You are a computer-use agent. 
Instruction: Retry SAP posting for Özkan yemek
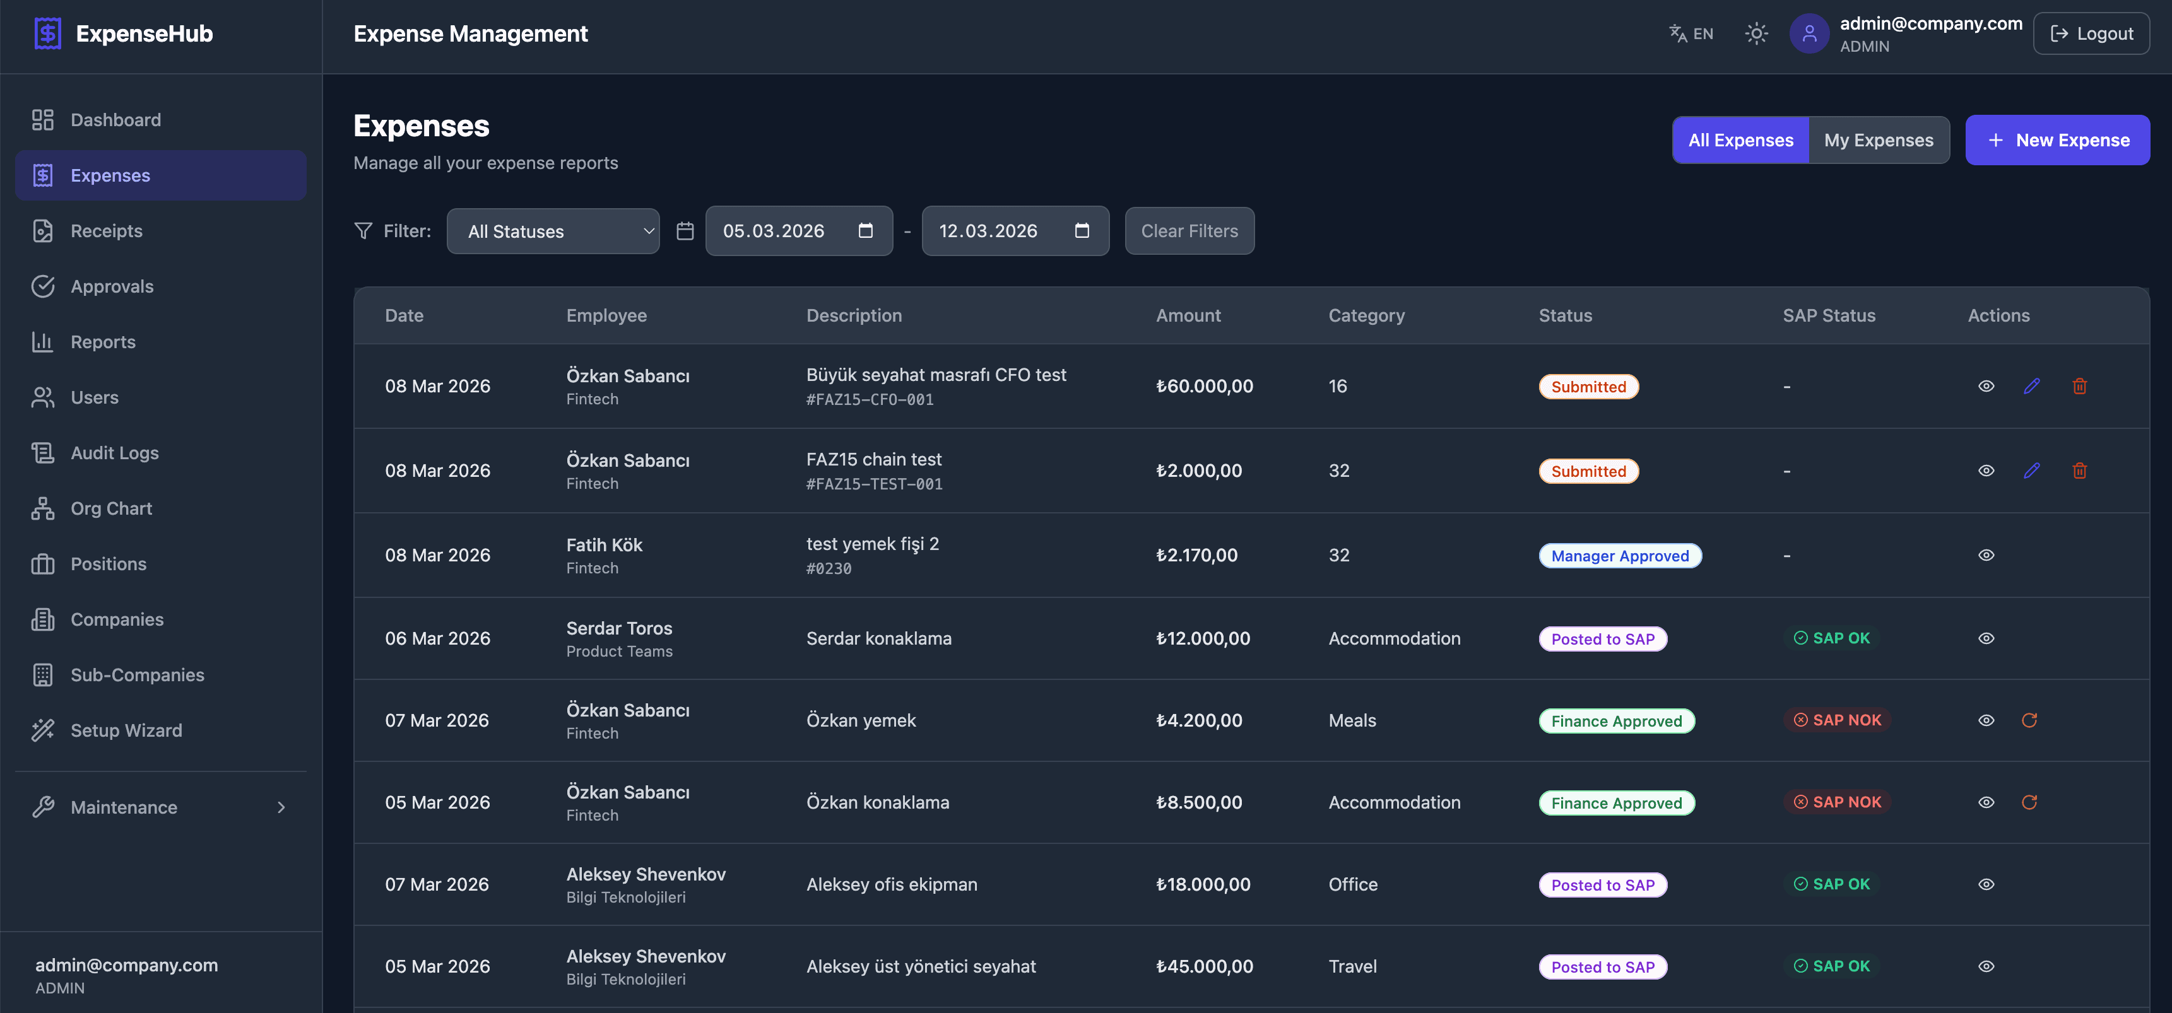[2029, 720]
